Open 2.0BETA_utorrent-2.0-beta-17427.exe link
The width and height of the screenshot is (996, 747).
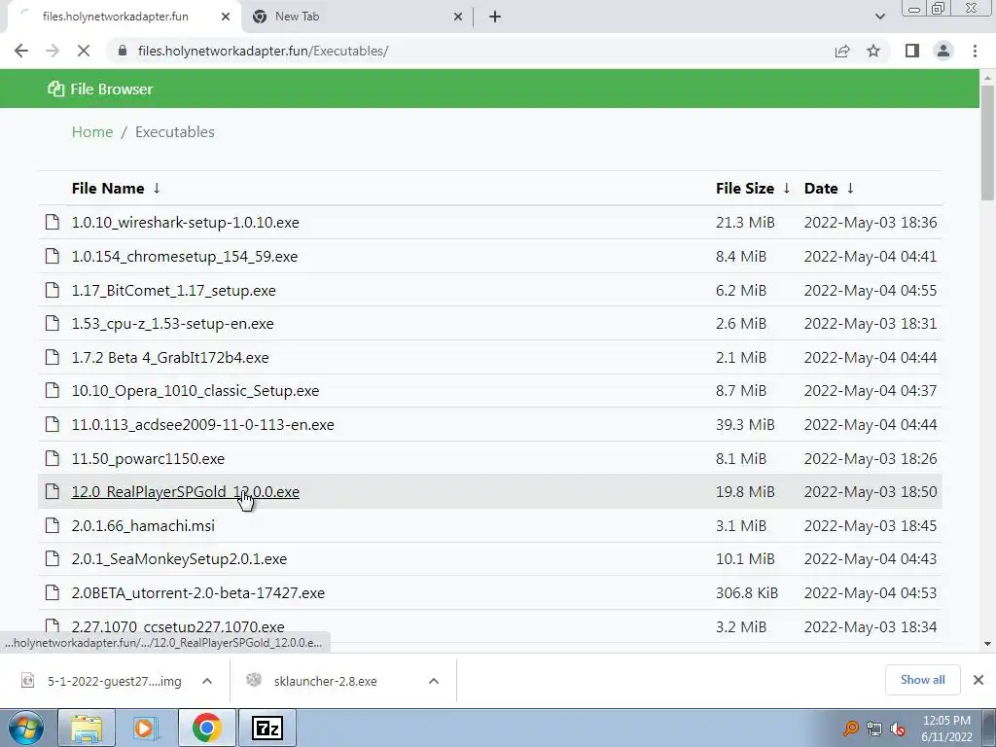click(x=197, y=592)
